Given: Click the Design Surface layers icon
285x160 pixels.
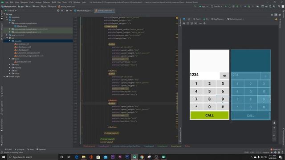Looking at the screenshot, I should (x=184, y=19).
